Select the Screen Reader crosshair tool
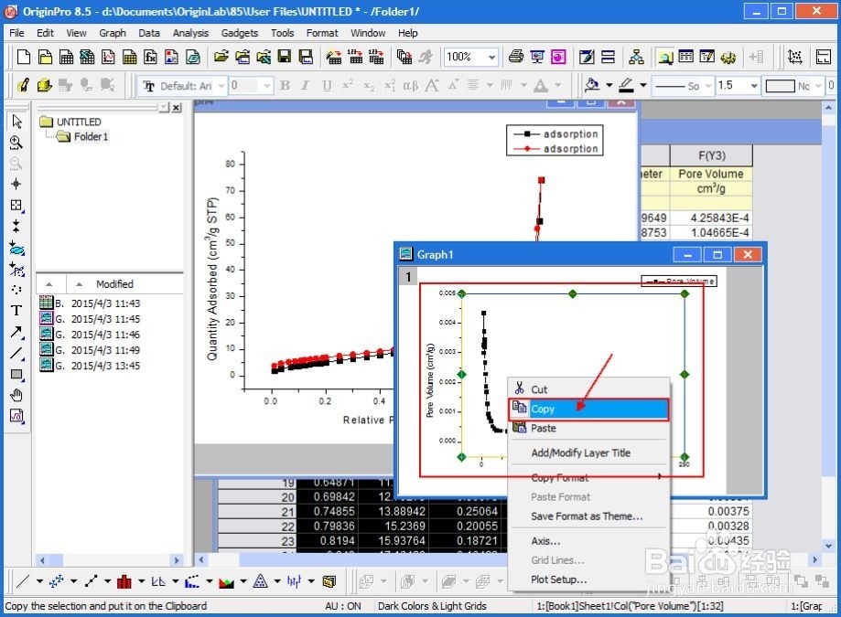The width and height of the screenshot is (841, 617). pyautogui.click(x=16, y=185)
